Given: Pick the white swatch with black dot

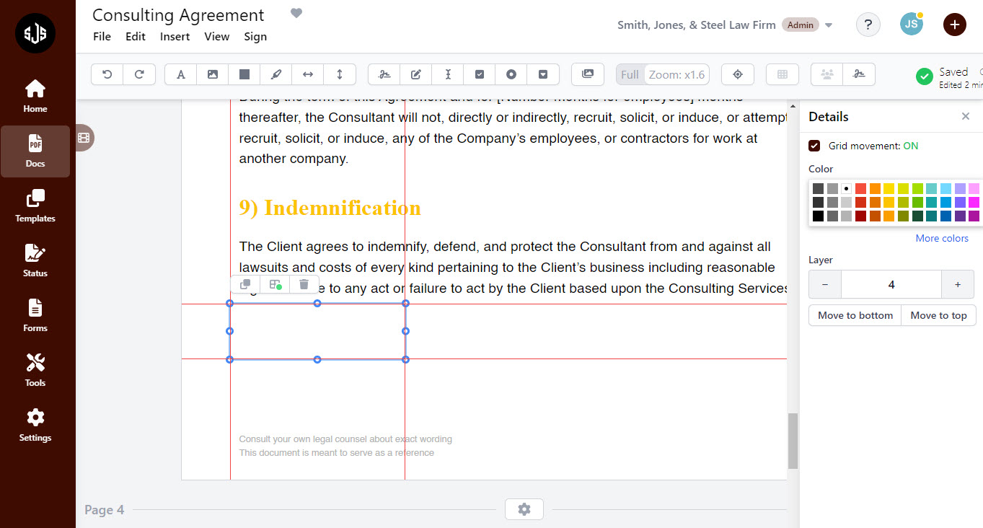Looking at the screenshot, I should [847, 188].
